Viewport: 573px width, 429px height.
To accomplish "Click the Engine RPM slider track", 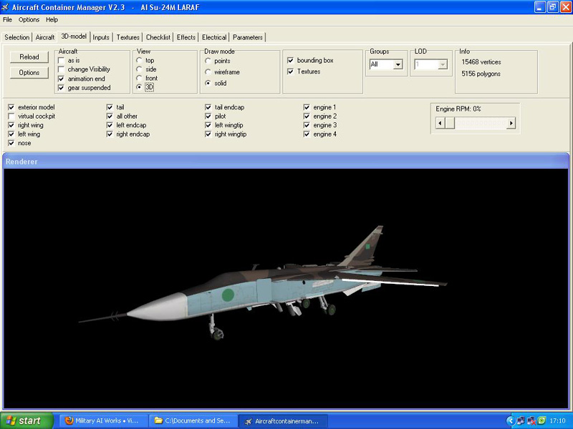I will point(476,123).
